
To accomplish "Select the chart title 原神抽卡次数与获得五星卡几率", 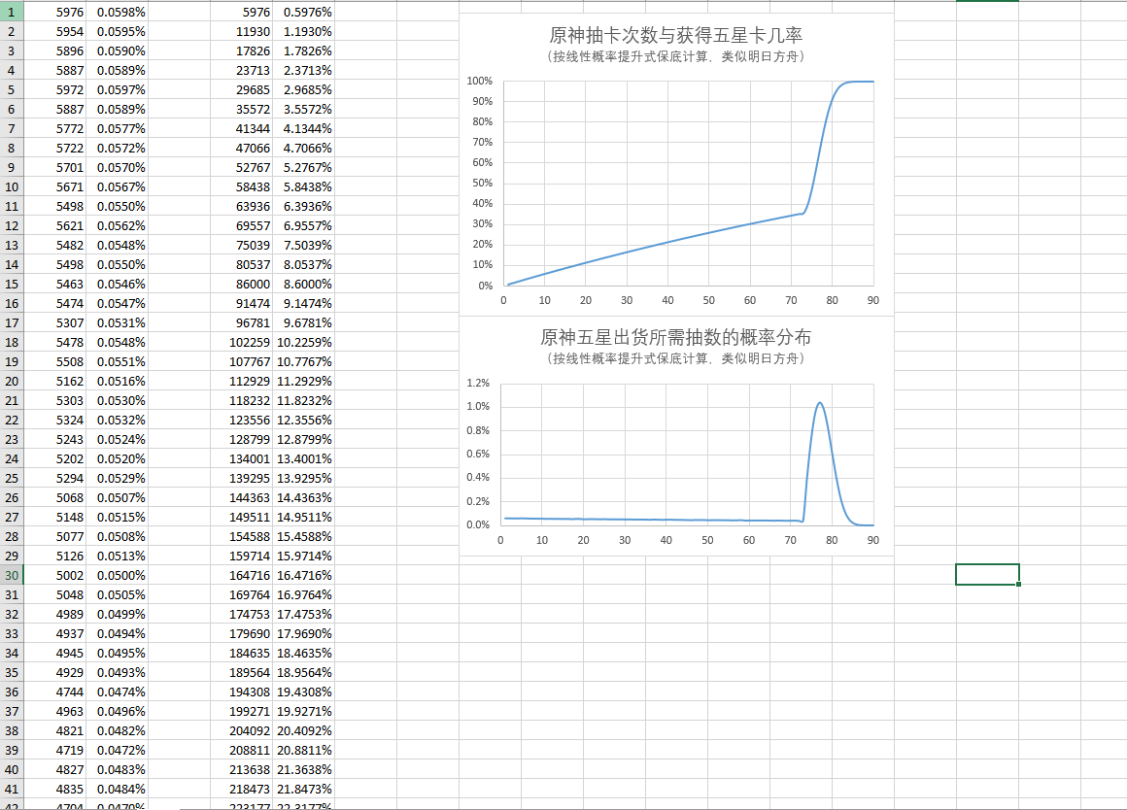I will [677, 33].
